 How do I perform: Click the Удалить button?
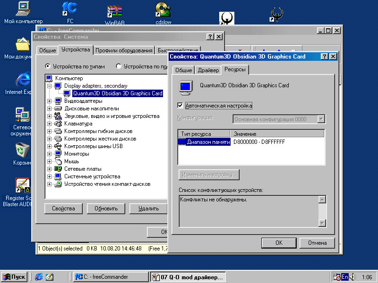[148, 208]
